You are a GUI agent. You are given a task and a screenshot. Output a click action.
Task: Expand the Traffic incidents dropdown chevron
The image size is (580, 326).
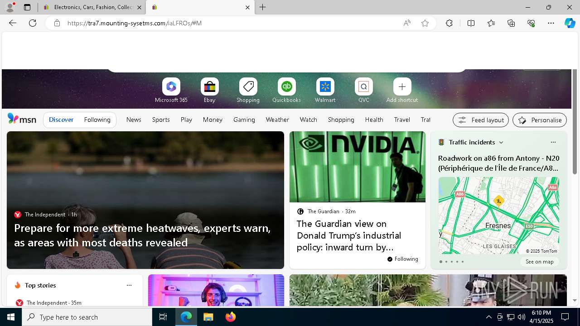(501, 142)
